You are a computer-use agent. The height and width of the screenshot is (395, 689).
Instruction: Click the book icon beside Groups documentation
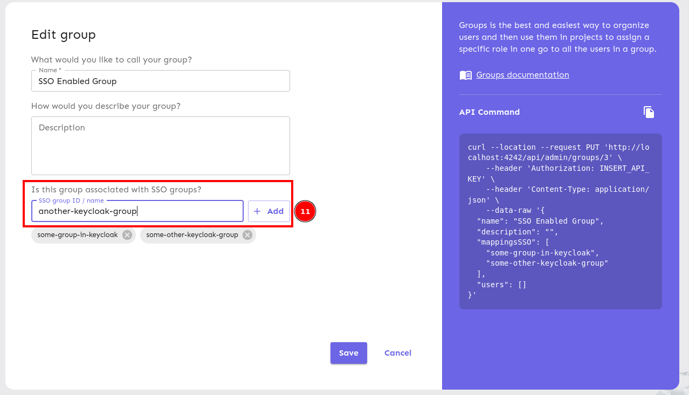click(465, 75)
